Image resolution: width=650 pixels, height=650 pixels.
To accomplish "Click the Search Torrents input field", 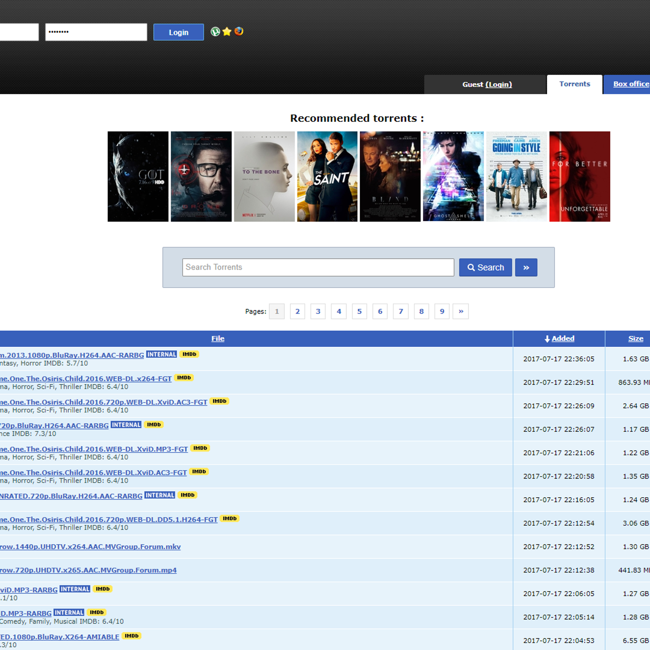I will coord(318,267).
